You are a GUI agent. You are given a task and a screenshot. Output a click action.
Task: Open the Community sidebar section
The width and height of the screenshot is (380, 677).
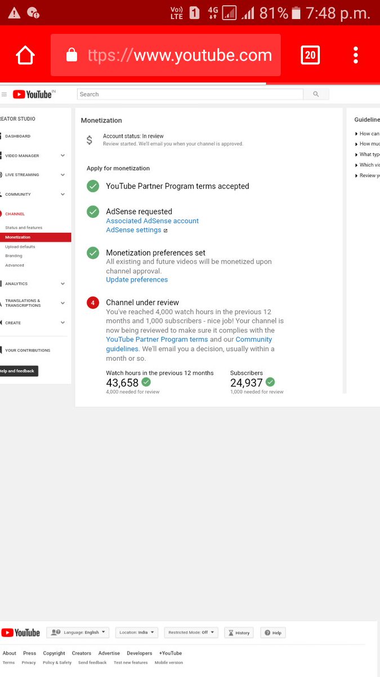pos(18,194)
